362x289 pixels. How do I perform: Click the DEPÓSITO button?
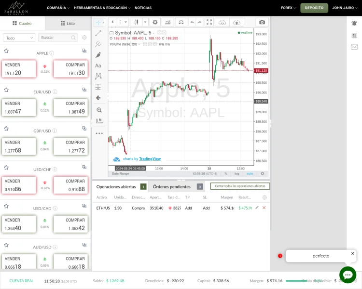(x=314, y=8)
